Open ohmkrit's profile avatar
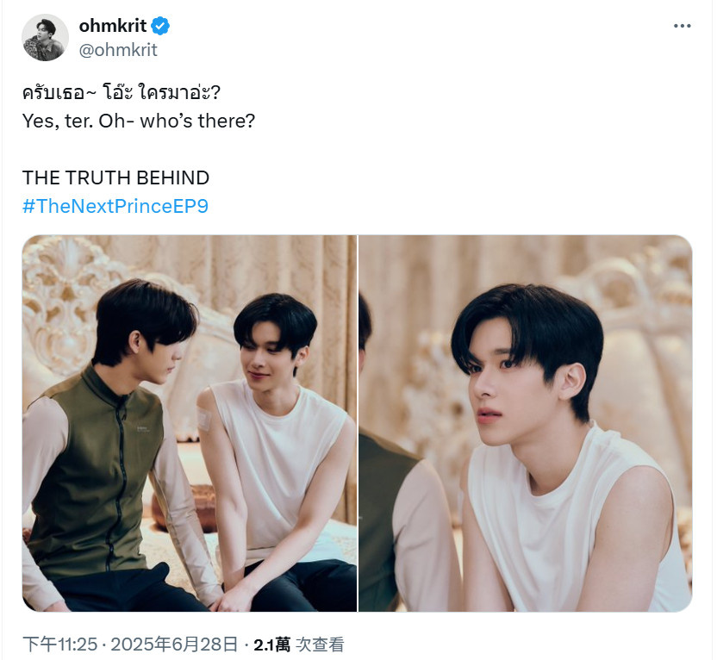Image resolution: width=717 pixels, height=660 pixels. click(46, 37)
